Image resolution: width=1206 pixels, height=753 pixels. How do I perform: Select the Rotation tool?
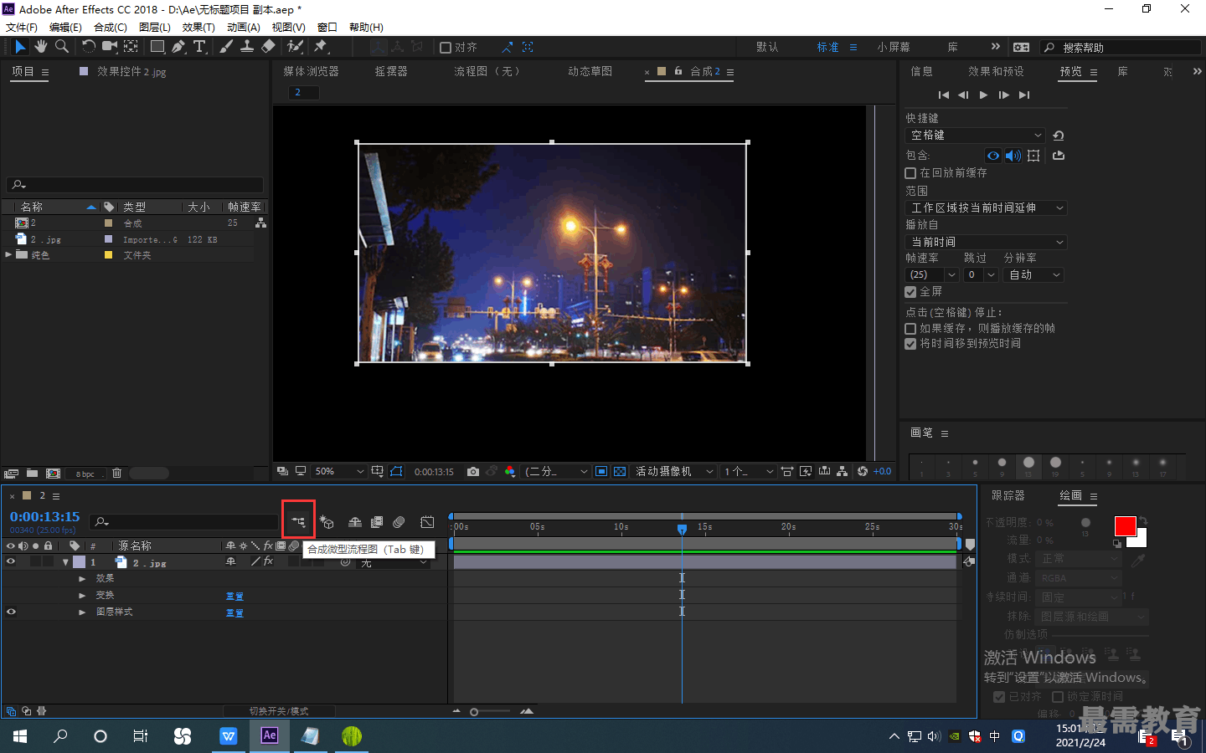[x=88, y=47]
